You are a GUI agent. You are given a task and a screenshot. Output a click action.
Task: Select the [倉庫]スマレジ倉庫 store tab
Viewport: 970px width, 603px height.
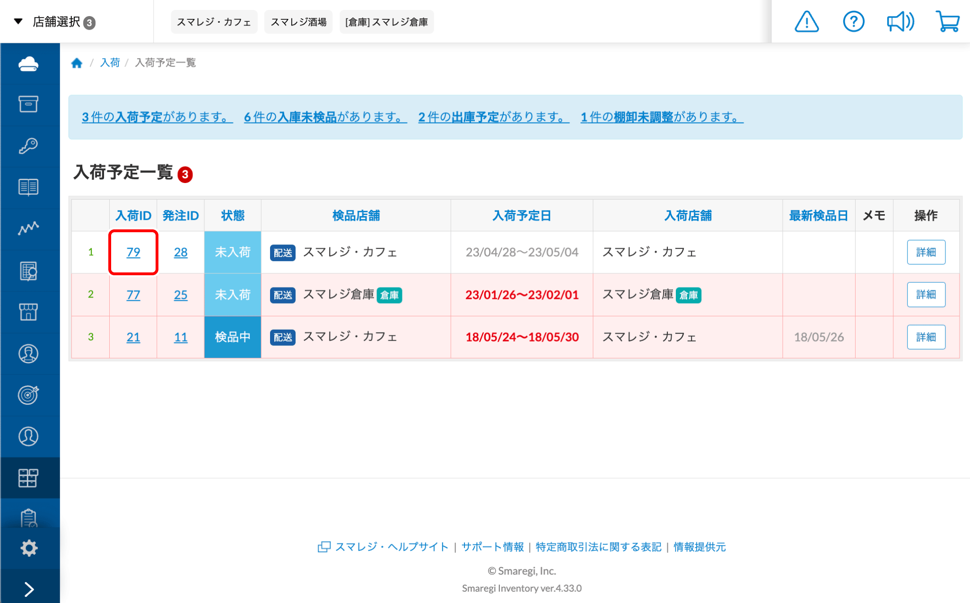pos(386,22)
